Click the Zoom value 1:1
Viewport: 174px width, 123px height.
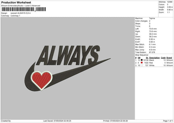pyautogui.click(x=168, y=12)
